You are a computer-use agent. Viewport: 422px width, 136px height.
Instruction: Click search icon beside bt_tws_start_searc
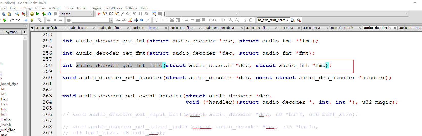point(293,20)
